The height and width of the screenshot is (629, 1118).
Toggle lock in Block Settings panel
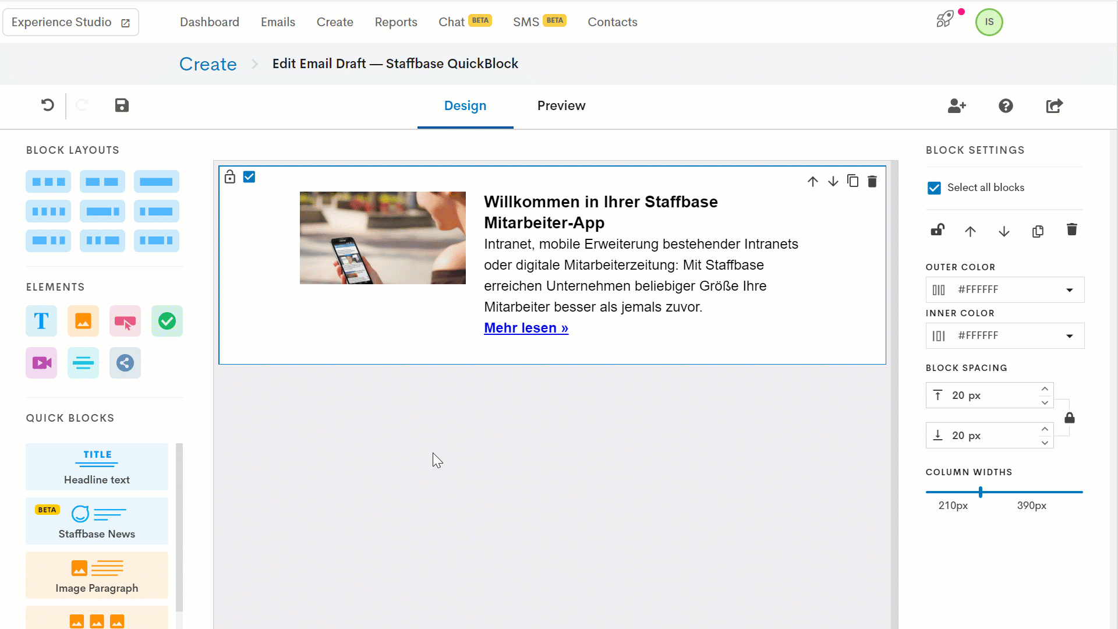pyautogui.click(x=937, y=230)
